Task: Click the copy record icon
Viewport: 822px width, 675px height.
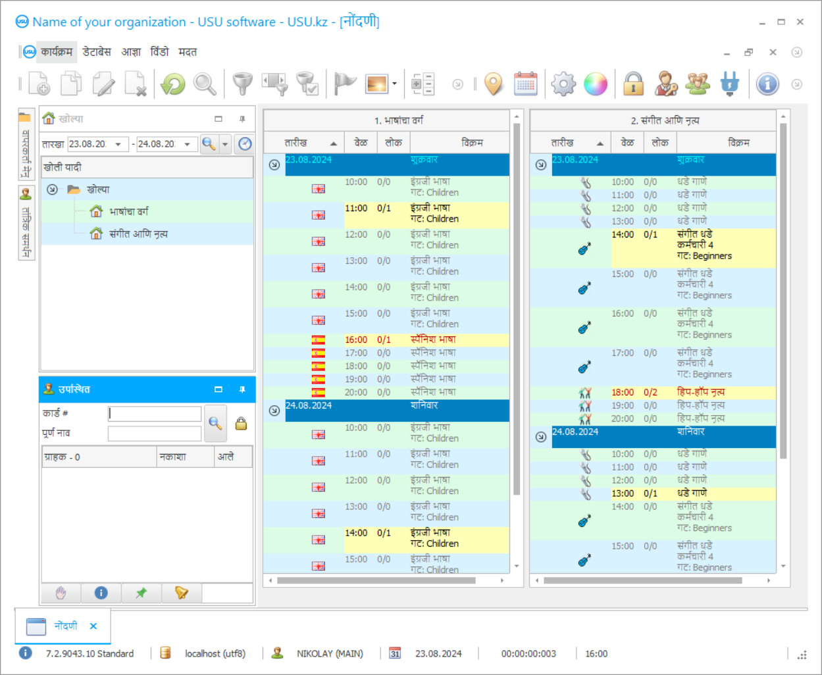Action: click(x=71, y=84)
